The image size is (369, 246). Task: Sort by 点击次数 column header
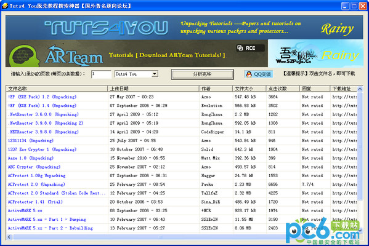point(283,89)
